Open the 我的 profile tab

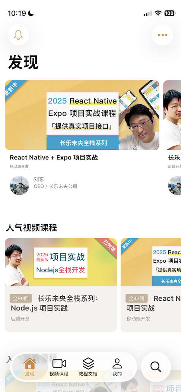click(x=117, y=367)
